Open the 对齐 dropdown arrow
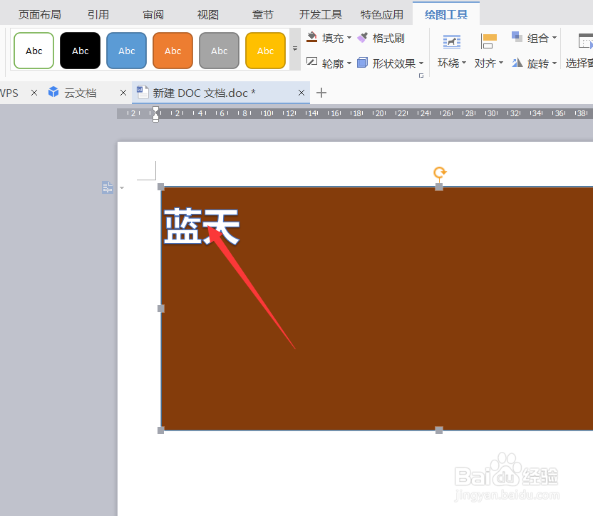This screenshot has width=593, height=516. click(501, 63)
